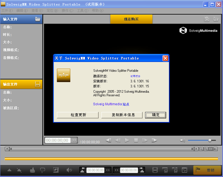Screen dimensions: 223x177
Task: Click the filmstrip frame icon
Action: coord(155,170)
